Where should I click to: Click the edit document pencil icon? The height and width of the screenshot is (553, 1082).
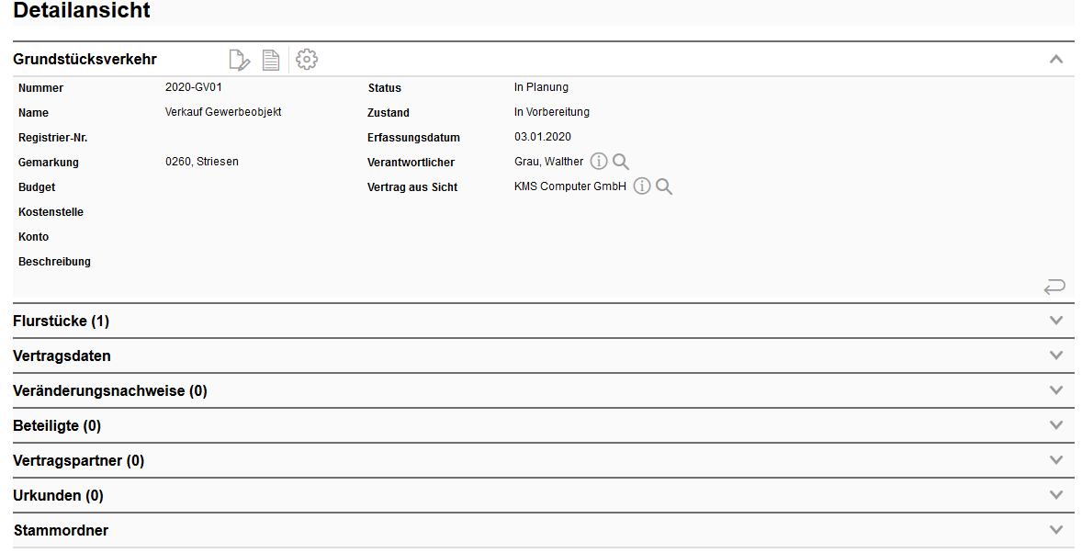pyautogui.click(x=239, y=61)
